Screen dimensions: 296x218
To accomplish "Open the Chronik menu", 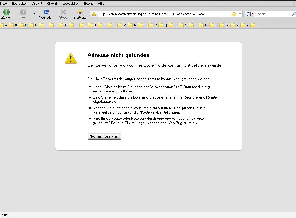I will coord(53,4).
